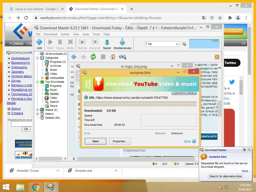The image size is (256, 192).
Task: Click the Pause all toolbar icon
Action: click(95, 44)
